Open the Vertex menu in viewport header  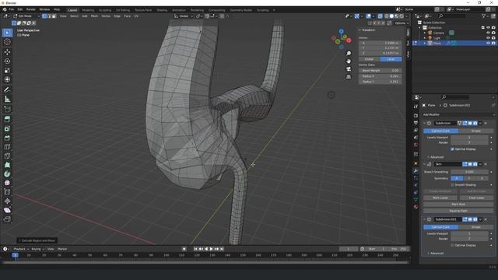(106, 16)
